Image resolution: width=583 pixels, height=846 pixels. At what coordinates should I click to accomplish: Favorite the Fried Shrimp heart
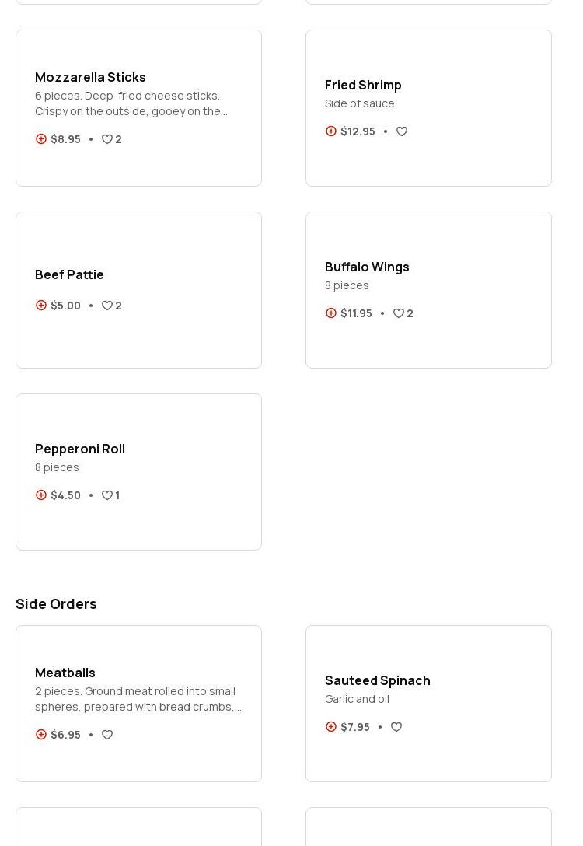tap(402, 131)
